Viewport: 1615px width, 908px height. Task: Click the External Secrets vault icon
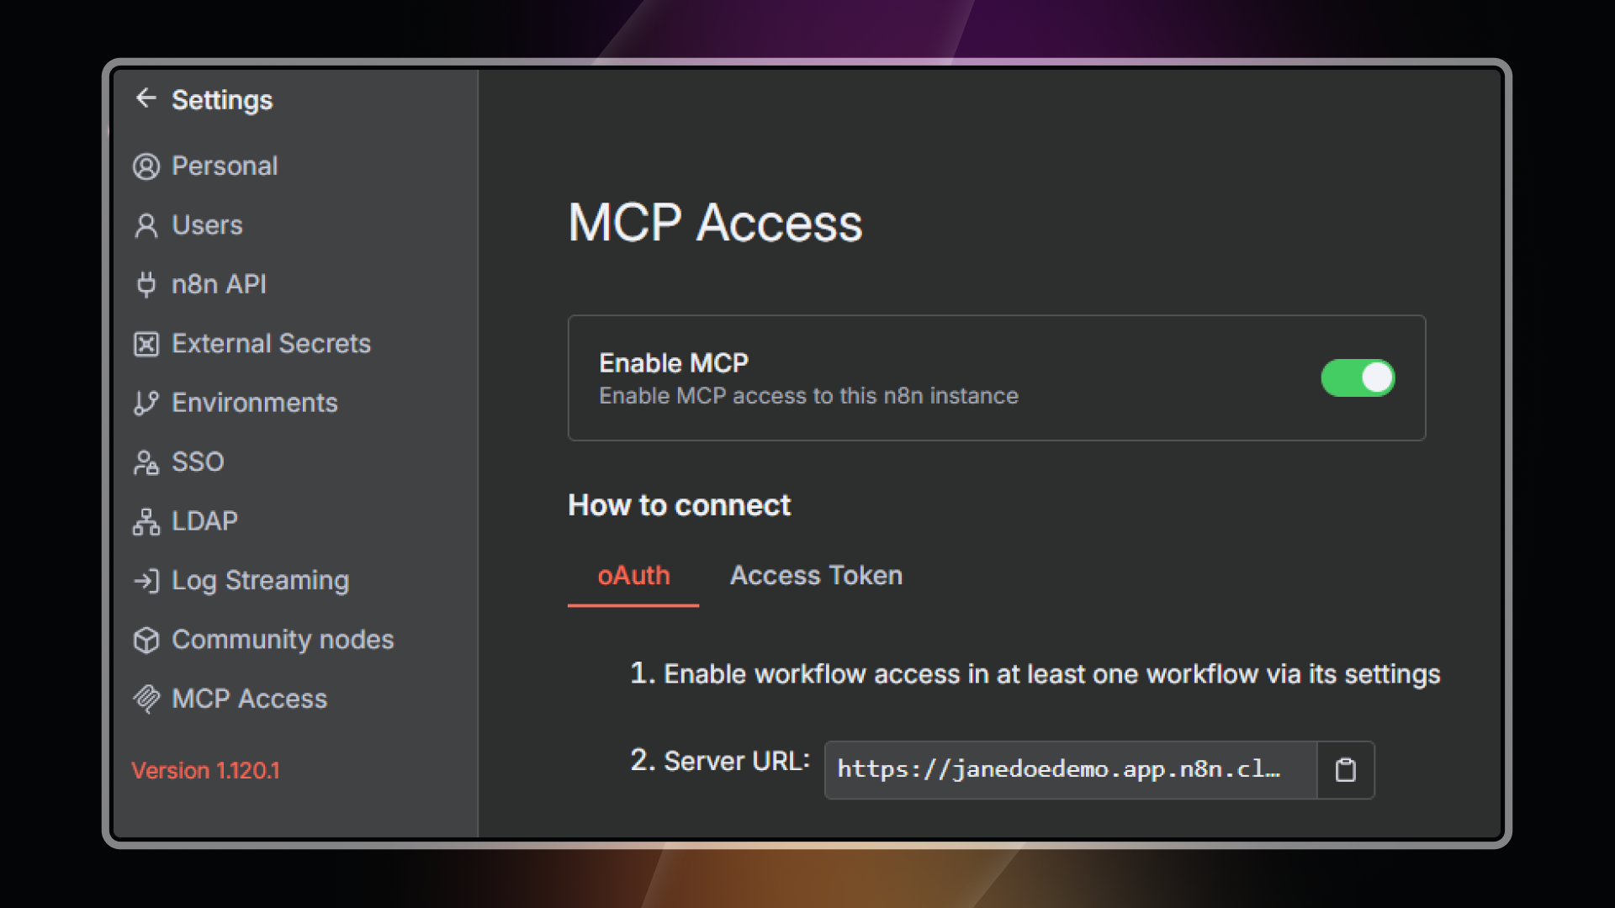coord(146,344)
